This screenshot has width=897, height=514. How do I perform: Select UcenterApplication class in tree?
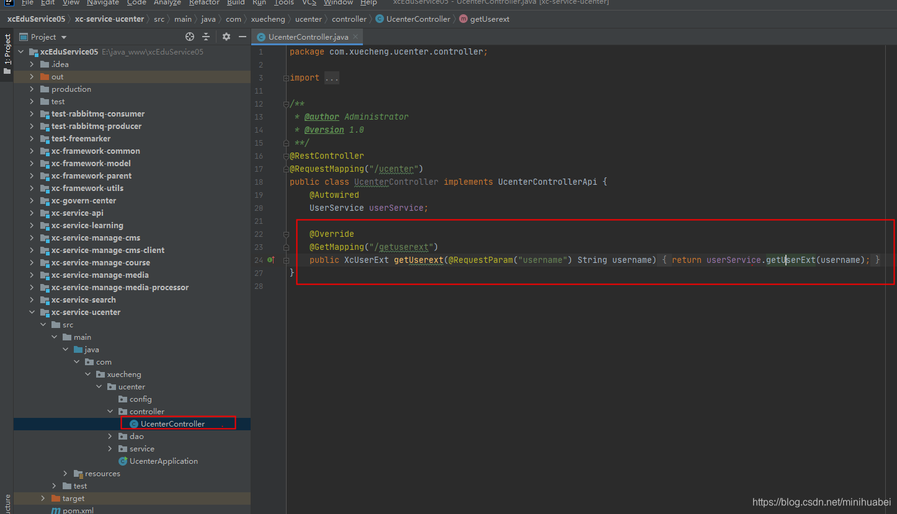[164, 461]
